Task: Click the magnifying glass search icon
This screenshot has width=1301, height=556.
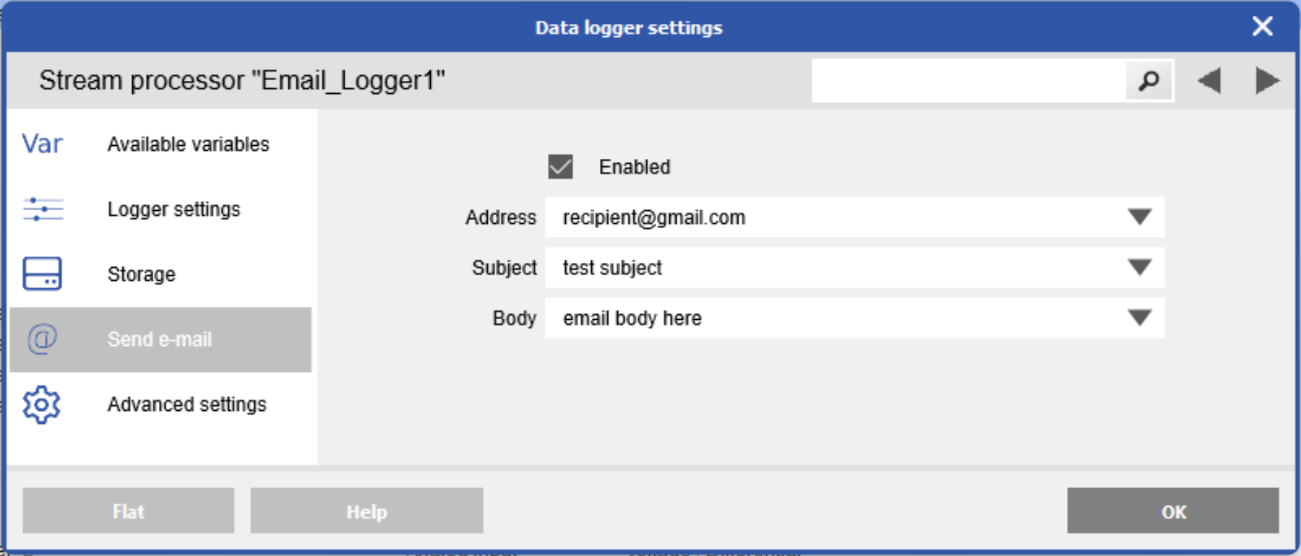Action: (x=1148, y=81)
